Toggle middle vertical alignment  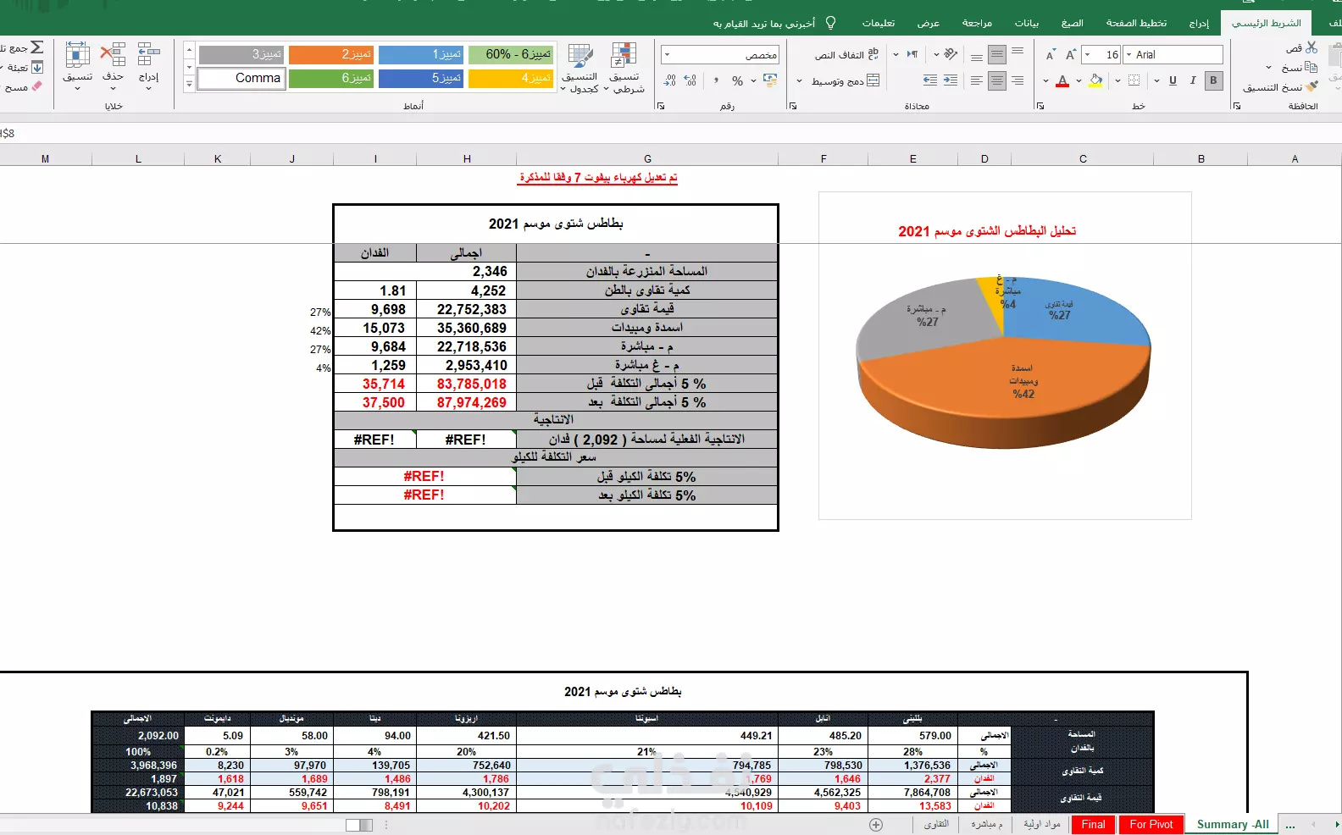[x=997, y=54]
